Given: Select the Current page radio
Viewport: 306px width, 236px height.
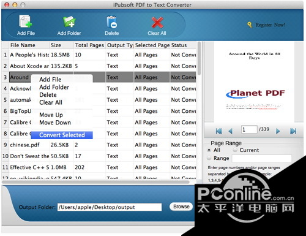Looking at the screenshot, I should tap(235, 150).
